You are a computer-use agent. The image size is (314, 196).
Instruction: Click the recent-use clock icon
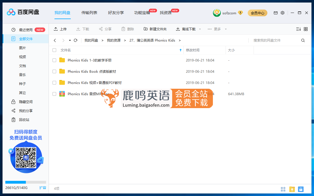(x=13, y=30)
